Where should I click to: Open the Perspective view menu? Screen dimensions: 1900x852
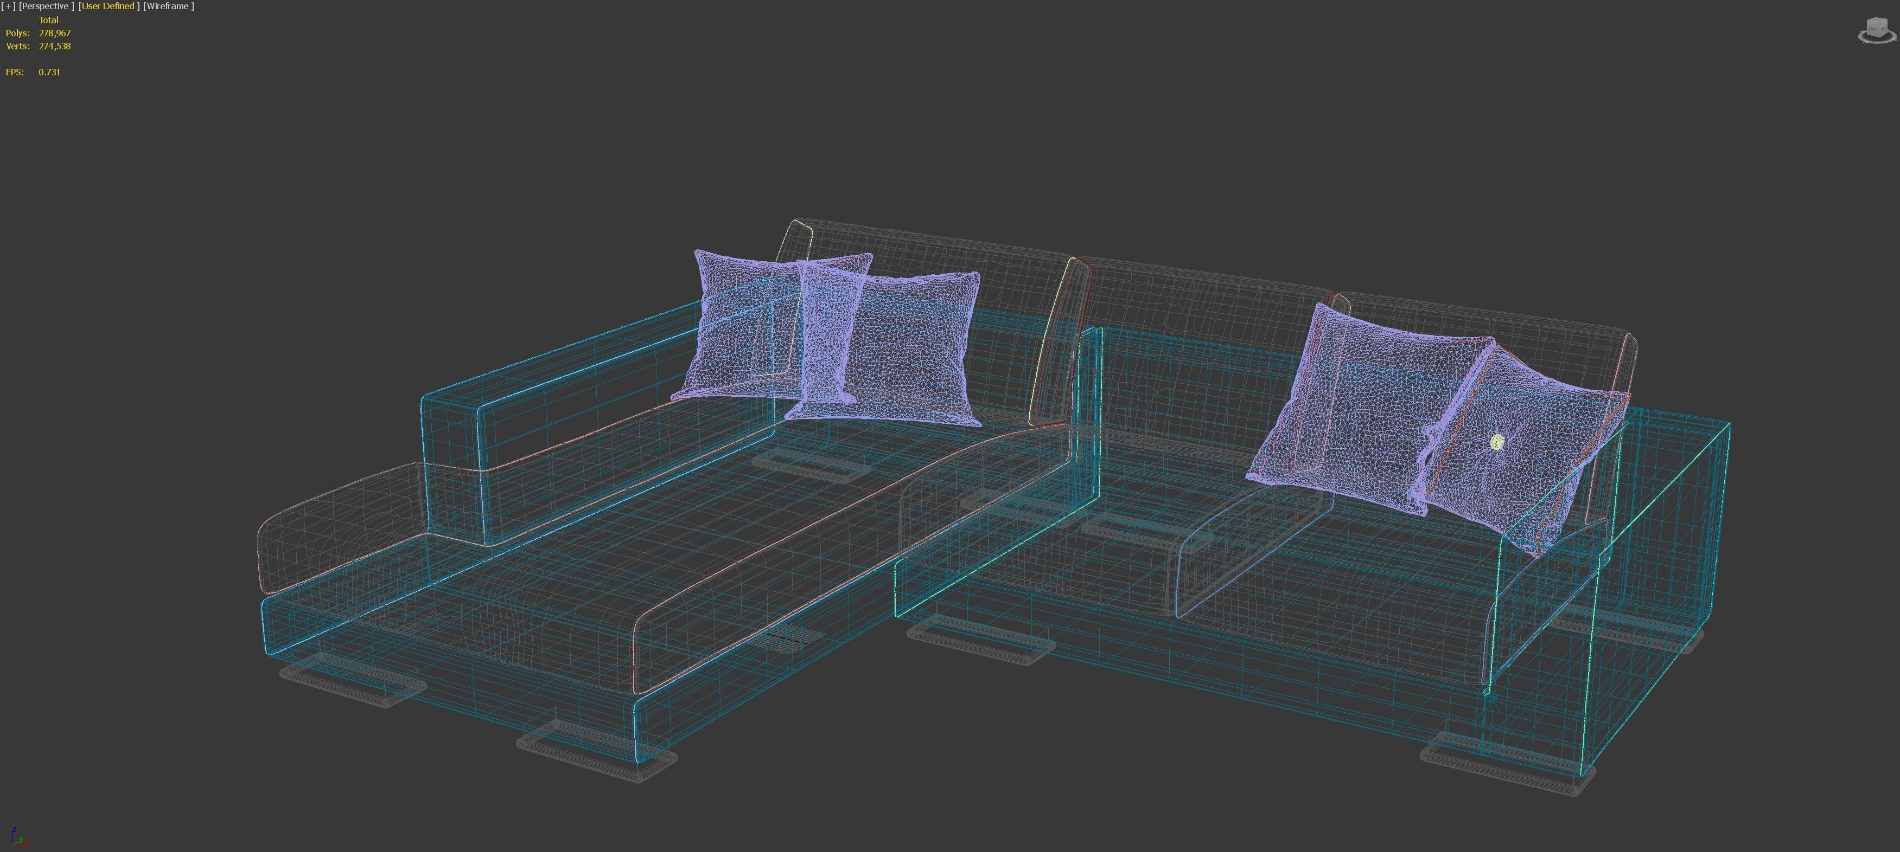[46, 6]
